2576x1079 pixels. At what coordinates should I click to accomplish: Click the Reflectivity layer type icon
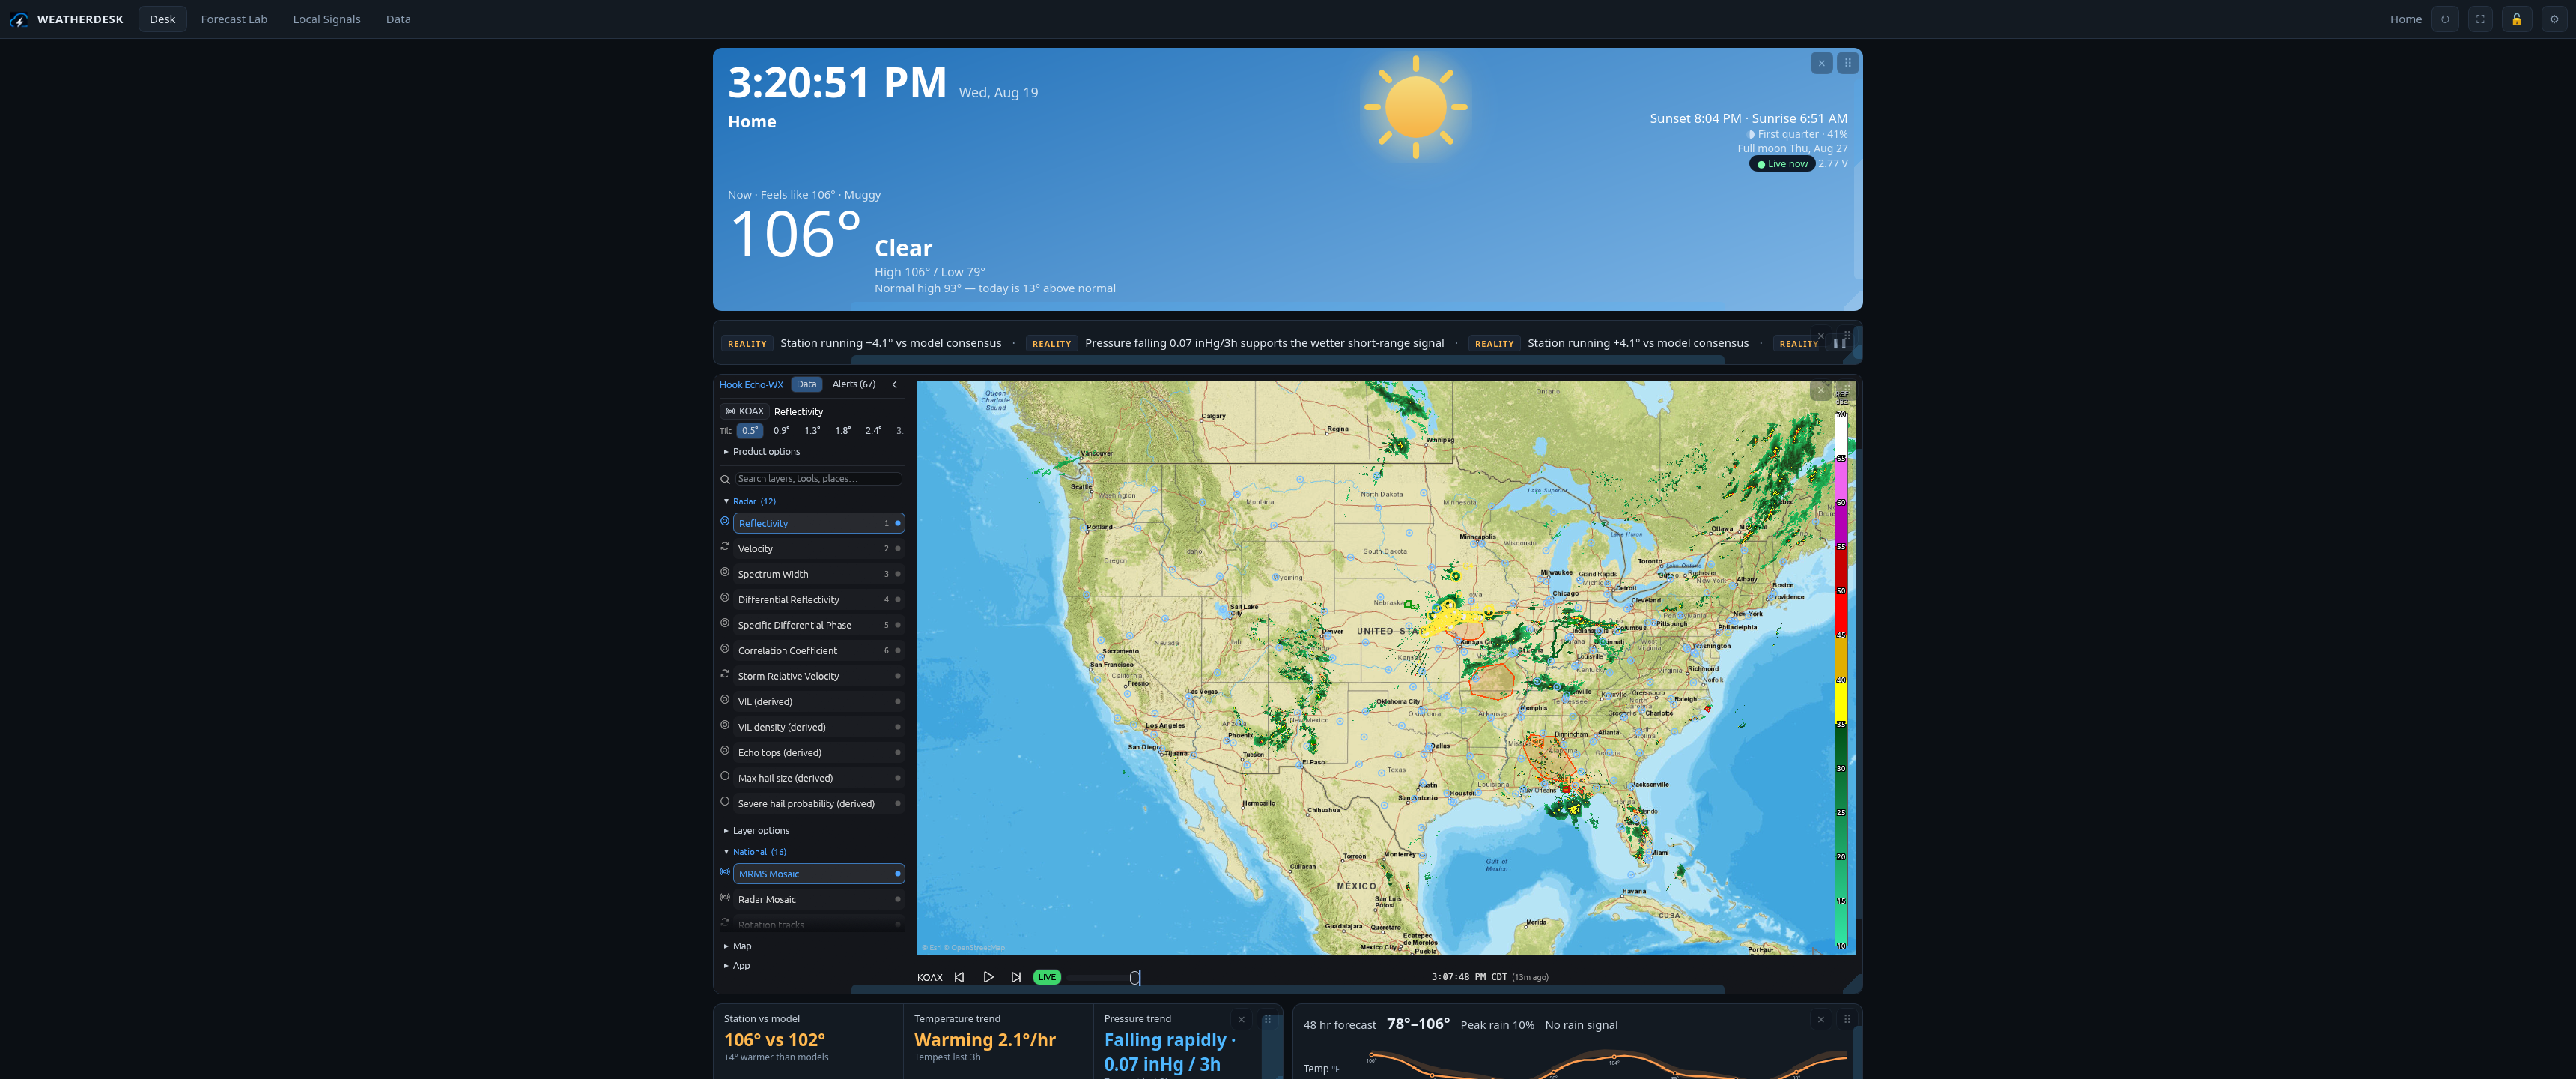pos(725,522)
